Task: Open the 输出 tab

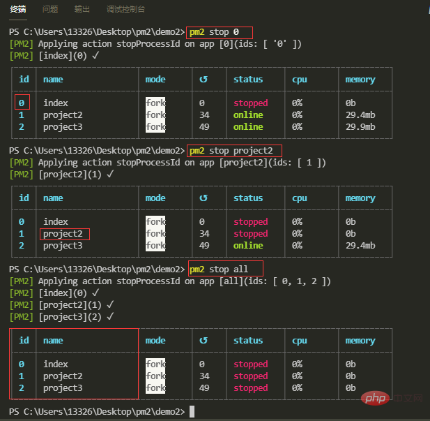Action: pyautogui.click(x=82, y=9)
